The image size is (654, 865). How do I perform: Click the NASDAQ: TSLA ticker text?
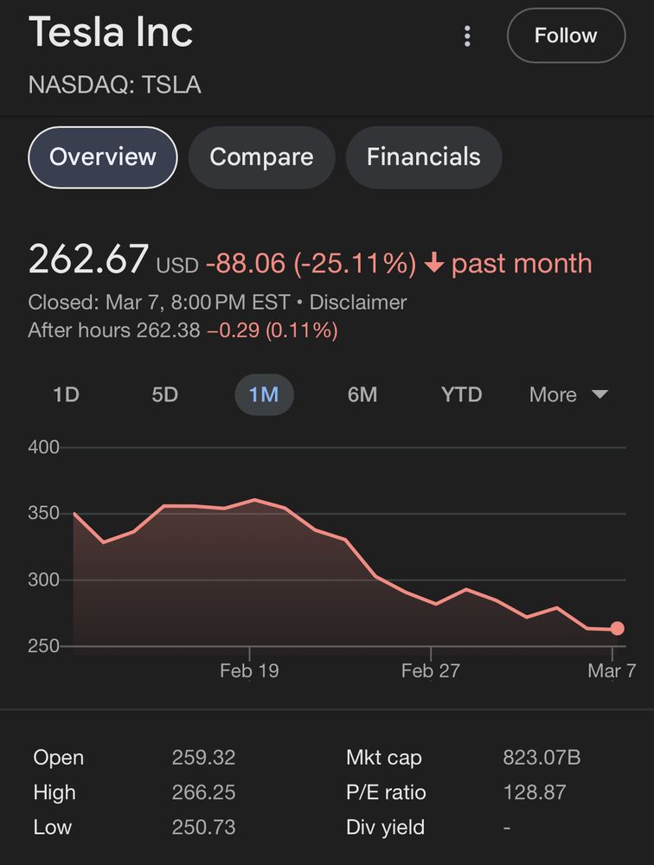[x=115, y=85]
